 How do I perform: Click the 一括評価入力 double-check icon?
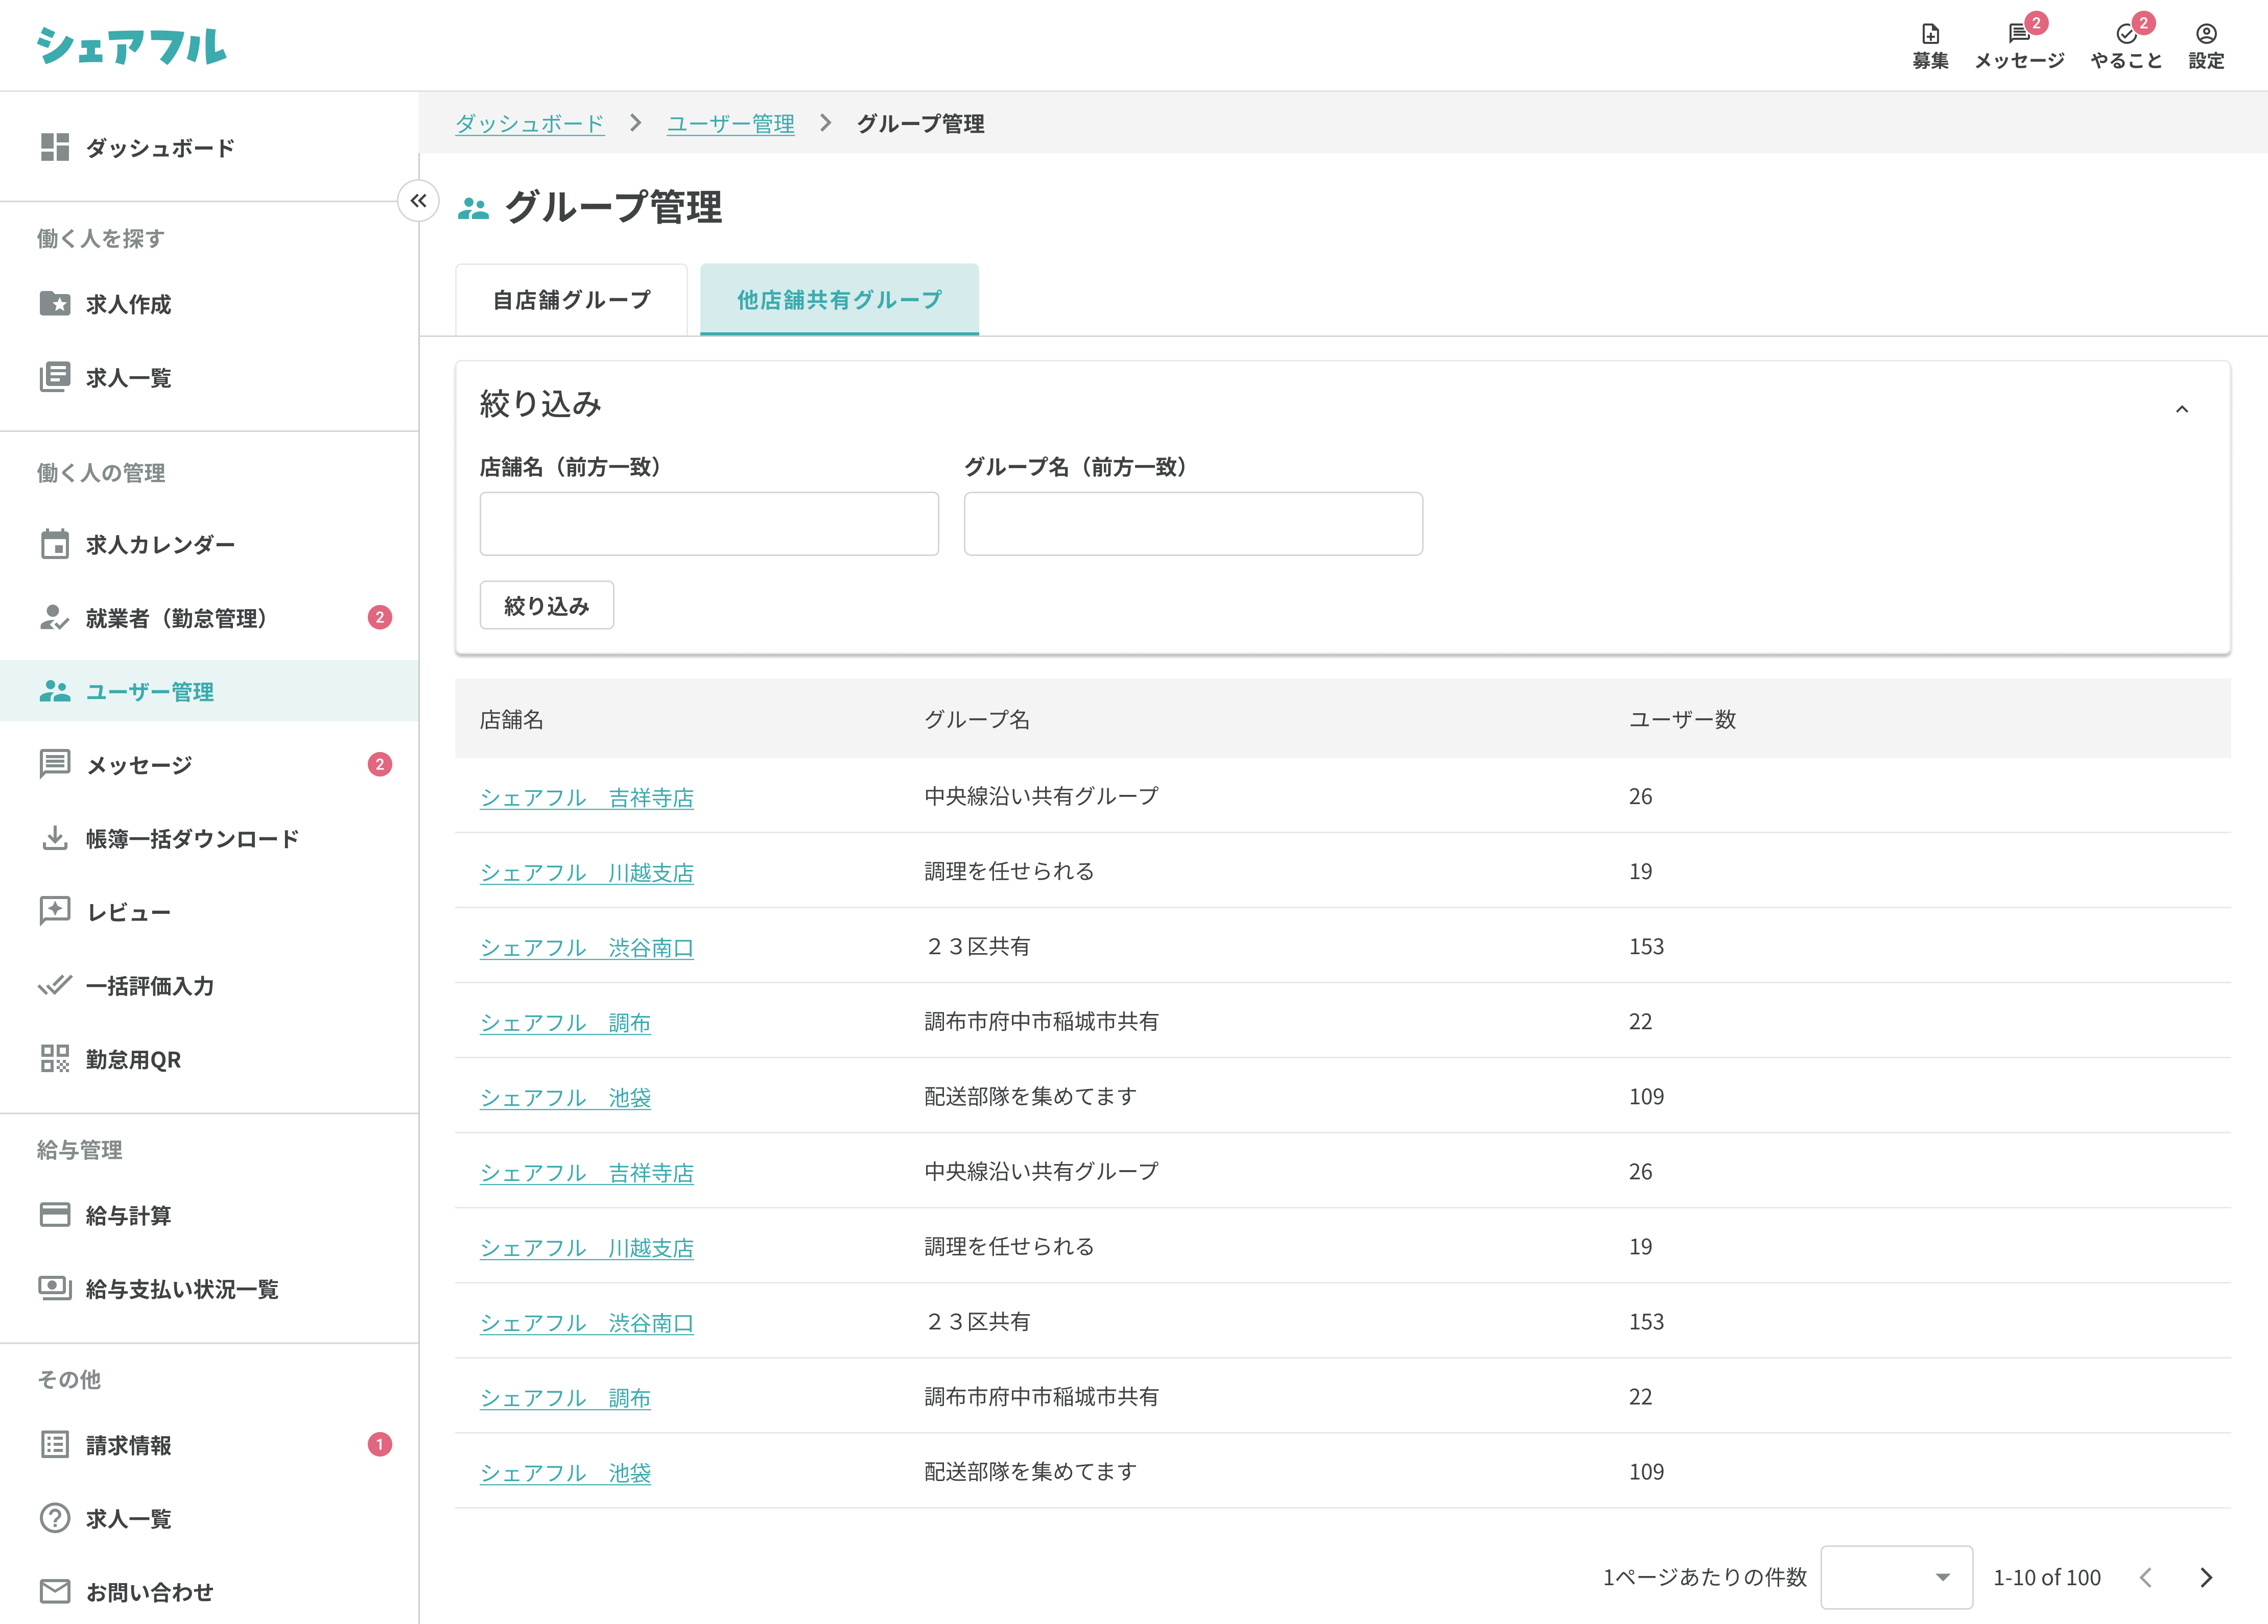click(x=55, y=984)
